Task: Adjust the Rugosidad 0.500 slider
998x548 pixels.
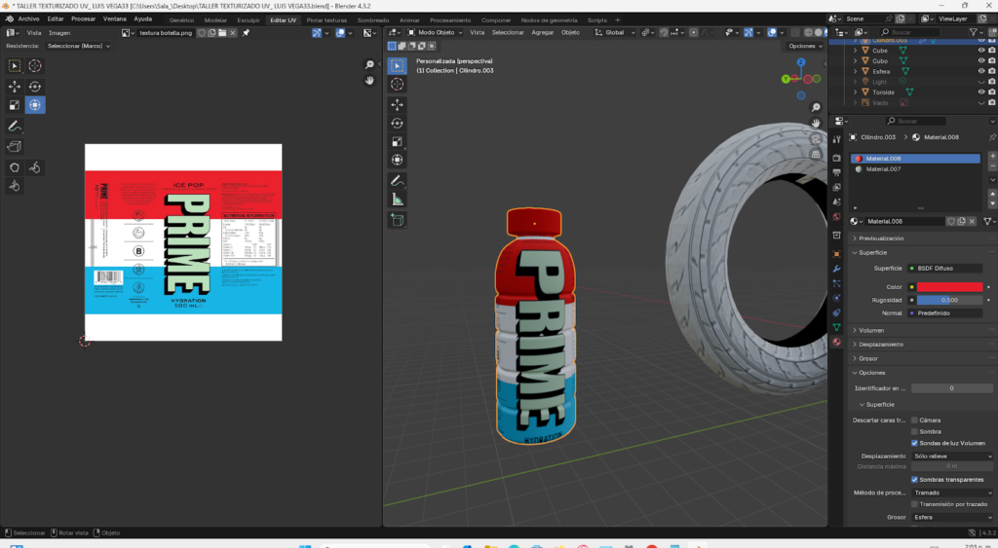Action: (949, 300)
